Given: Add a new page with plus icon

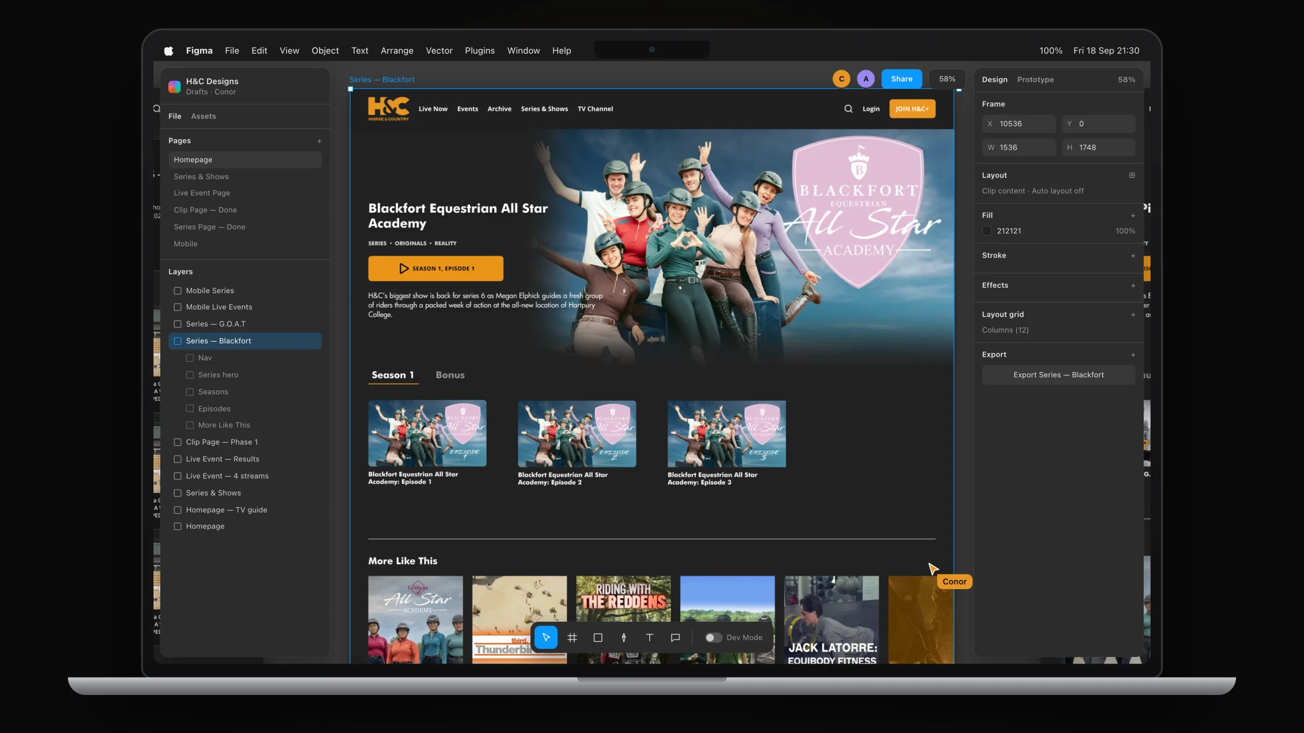Looking at the screenshot, I should coord(319,141).
